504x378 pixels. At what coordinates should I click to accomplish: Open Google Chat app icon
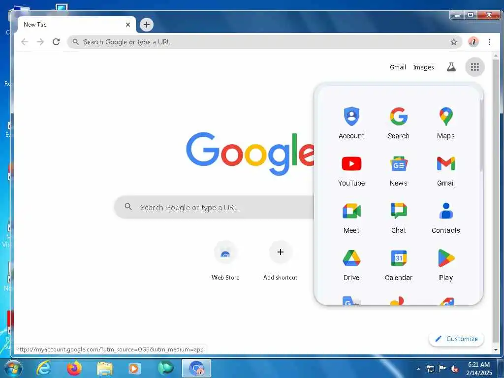(x=399, y=218)
